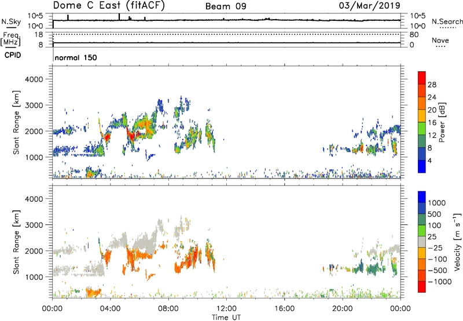Click the solid frequency line near 8 MHz
Viewport: 463px width, 321px height.
click(226, 43)
